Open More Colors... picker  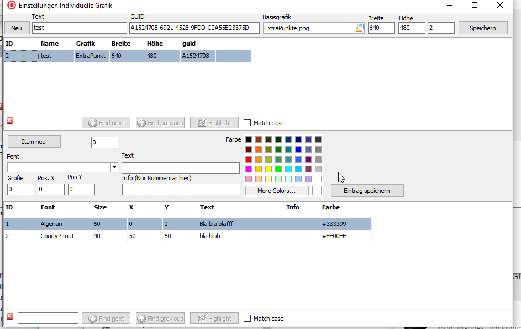pos(276,191)
